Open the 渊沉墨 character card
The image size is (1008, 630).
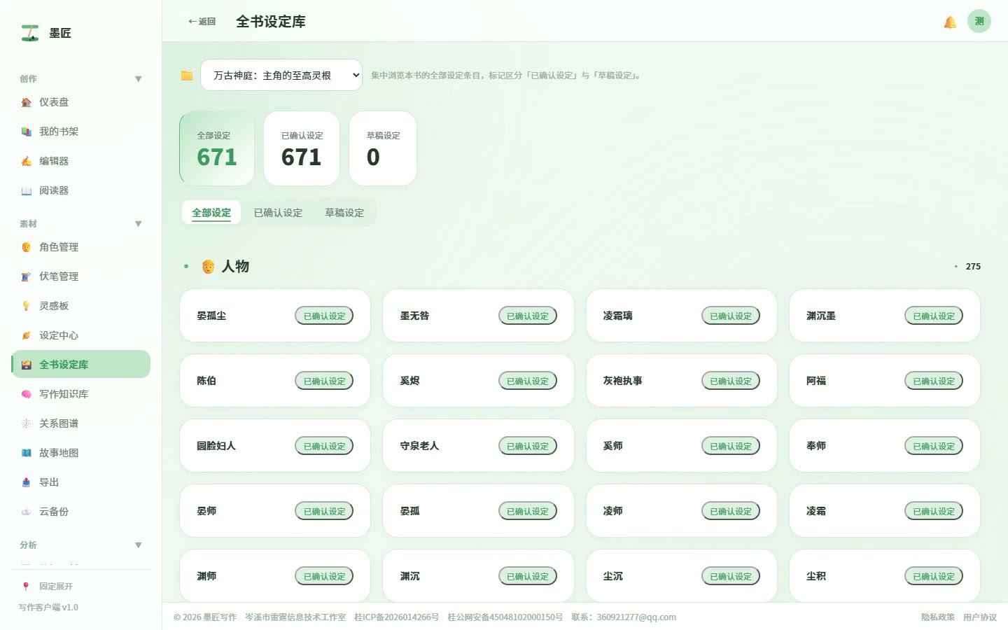[x=885, y=316]
